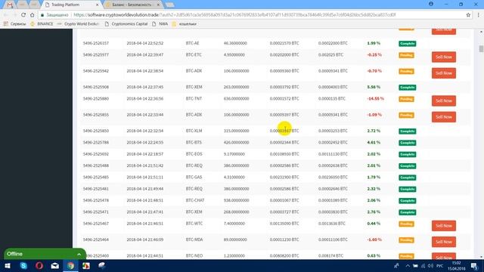Open the Mail app from the taskbar

[54, 265]
